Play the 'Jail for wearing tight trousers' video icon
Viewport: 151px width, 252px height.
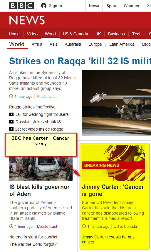pyautogui.click(x=11, y=114)
